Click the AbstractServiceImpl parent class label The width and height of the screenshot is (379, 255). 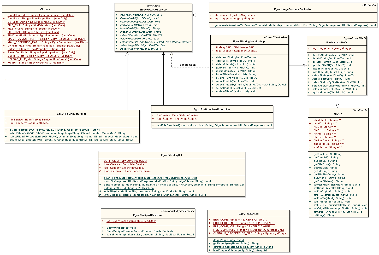point(275,37)
